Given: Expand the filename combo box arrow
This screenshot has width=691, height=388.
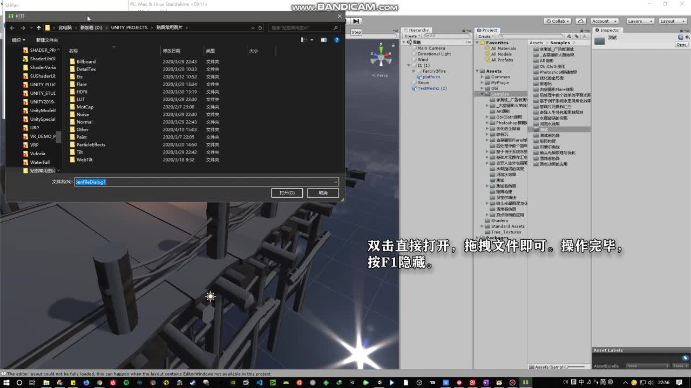Looking at the screenshot, I should click(x=335, y=182).
